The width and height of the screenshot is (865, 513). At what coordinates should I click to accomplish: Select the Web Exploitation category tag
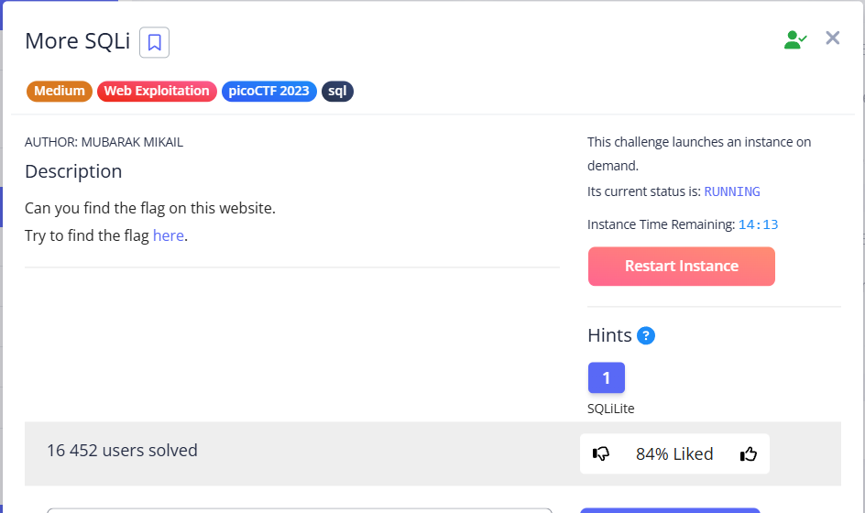click(157, 91)
